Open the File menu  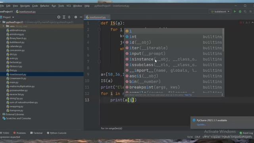(2, 6)
